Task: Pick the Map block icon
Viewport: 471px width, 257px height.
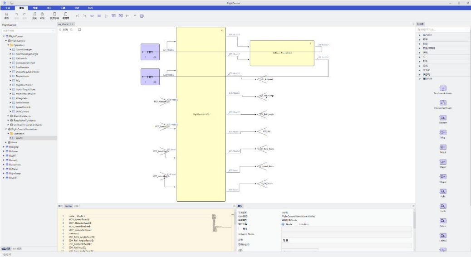Action: coord(443,132)
